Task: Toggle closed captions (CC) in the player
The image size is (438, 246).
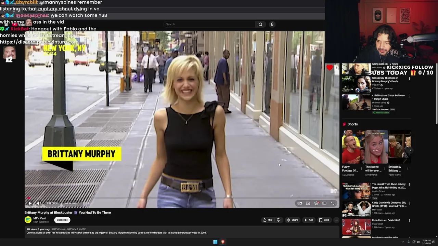Action: click(308, 203)
